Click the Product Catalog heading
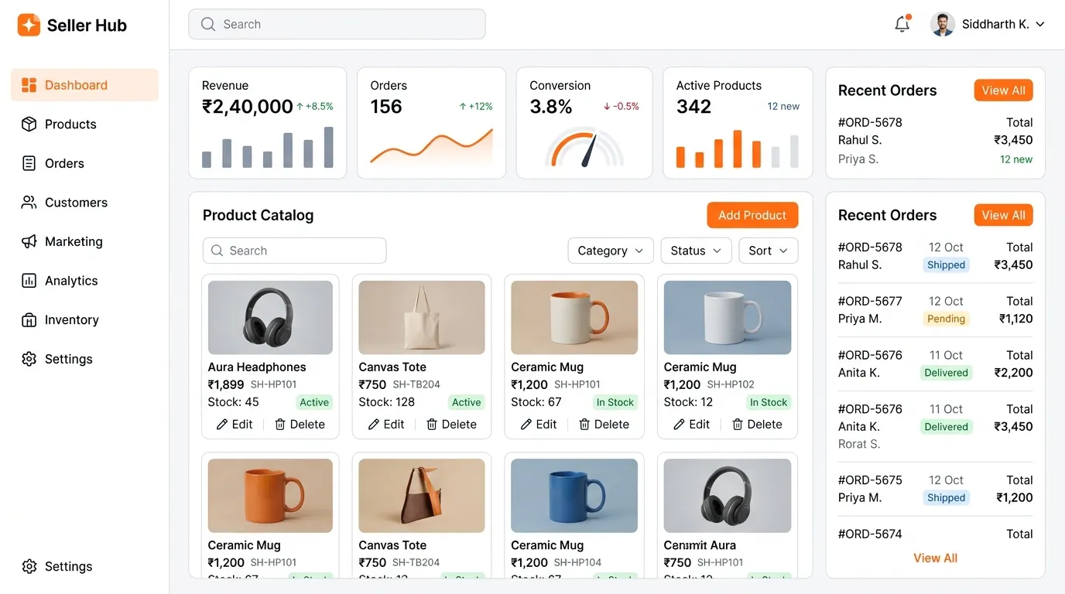The image size is (1065, 594). pos(258,215)
